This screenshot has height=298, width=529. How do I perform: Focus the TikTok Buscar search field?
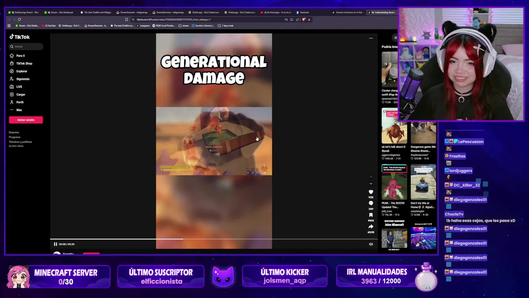[26, 46]
